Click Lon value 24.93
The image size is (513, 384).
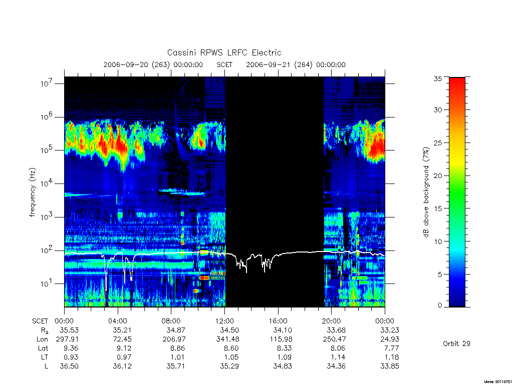pos(390,339)
